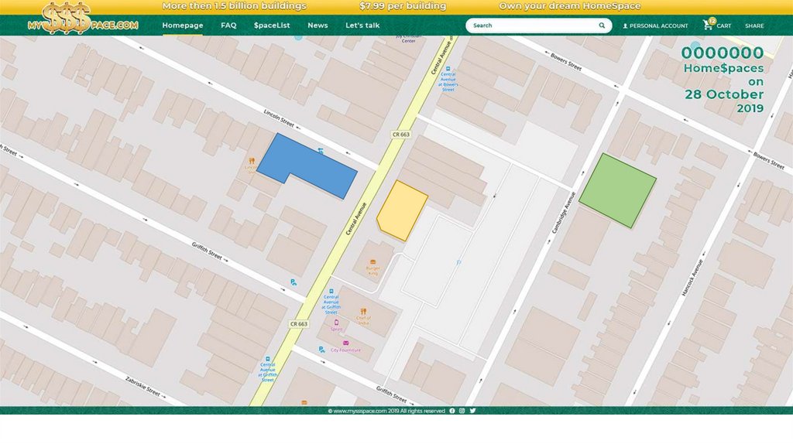This screenshot has width=793, height=444.
Task: Open Personal Account link
Action: click(655, 26)
